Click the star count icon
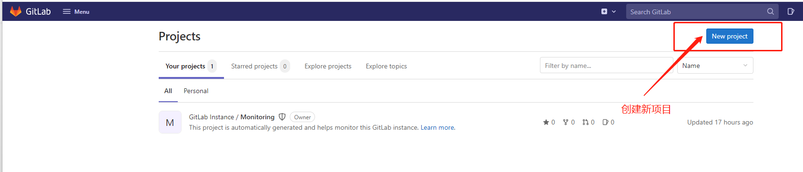Image resolution: width=803 pixels, height=172 pixels. [546, 122]
